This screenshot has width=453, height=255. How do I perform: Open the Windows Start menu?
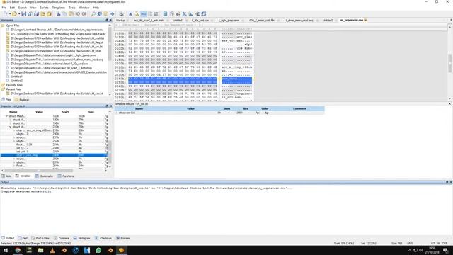6,250
